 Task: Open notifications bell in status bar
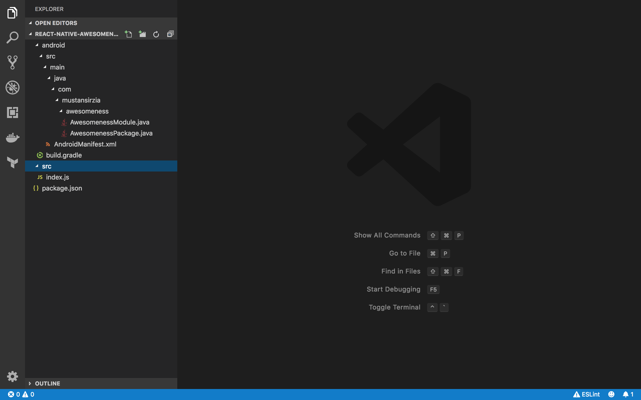click(628, 394)
